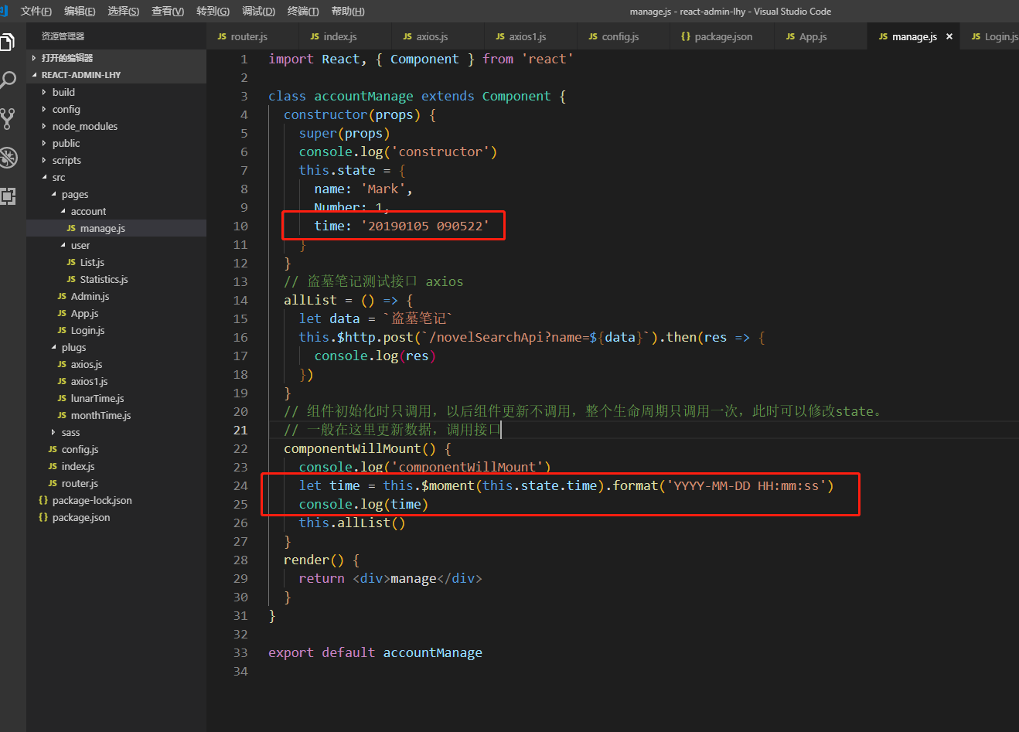1019x732 pixels.
Task: Open the Explorer view in the activity bar
Action: point(9,43)
